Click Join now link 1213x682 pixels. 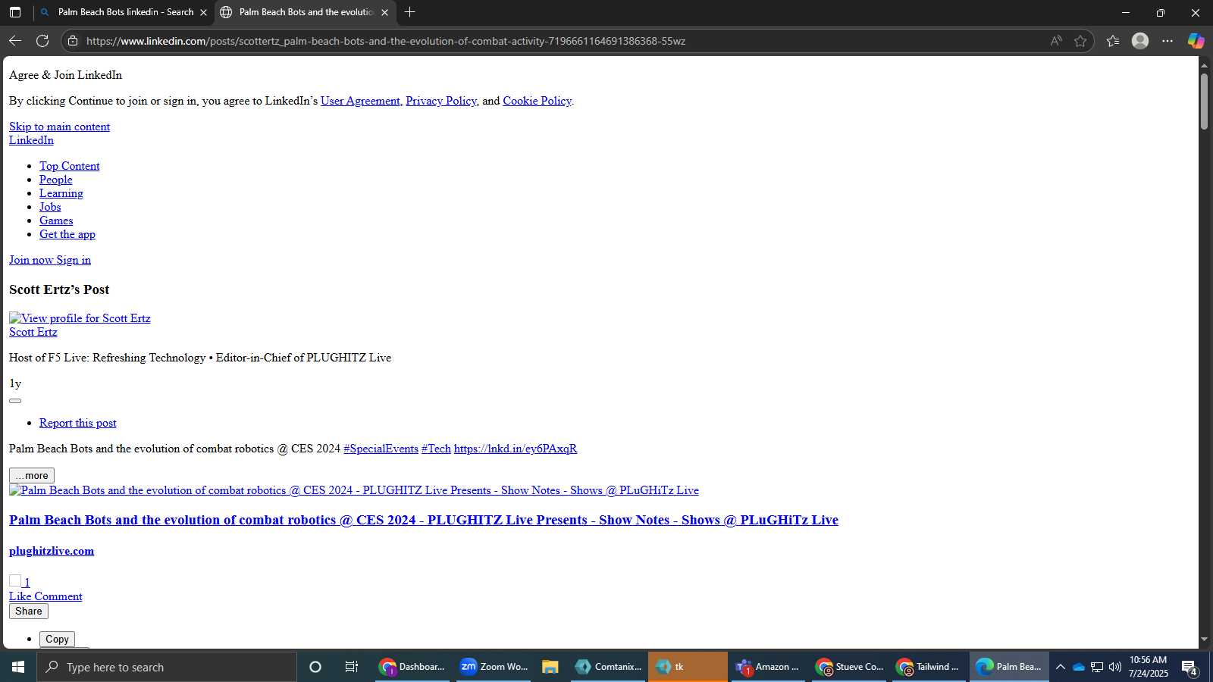(x=31, y=260)
